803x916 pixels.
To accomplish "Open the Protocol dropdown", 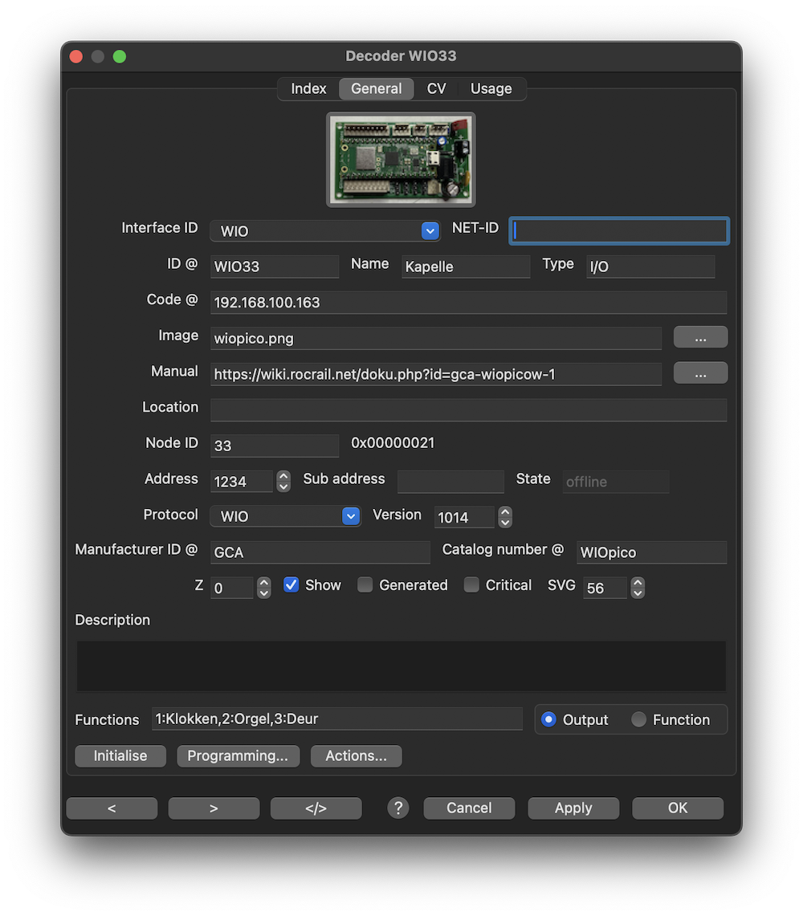I will (x=351, y=516).
